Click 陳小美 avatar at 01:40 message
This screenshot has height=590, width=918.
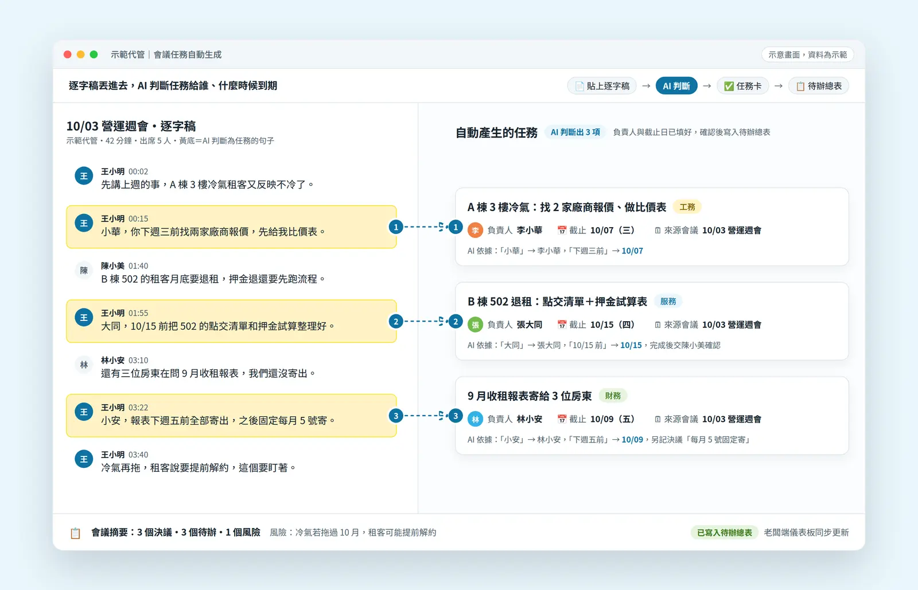(x=84, y=271)
